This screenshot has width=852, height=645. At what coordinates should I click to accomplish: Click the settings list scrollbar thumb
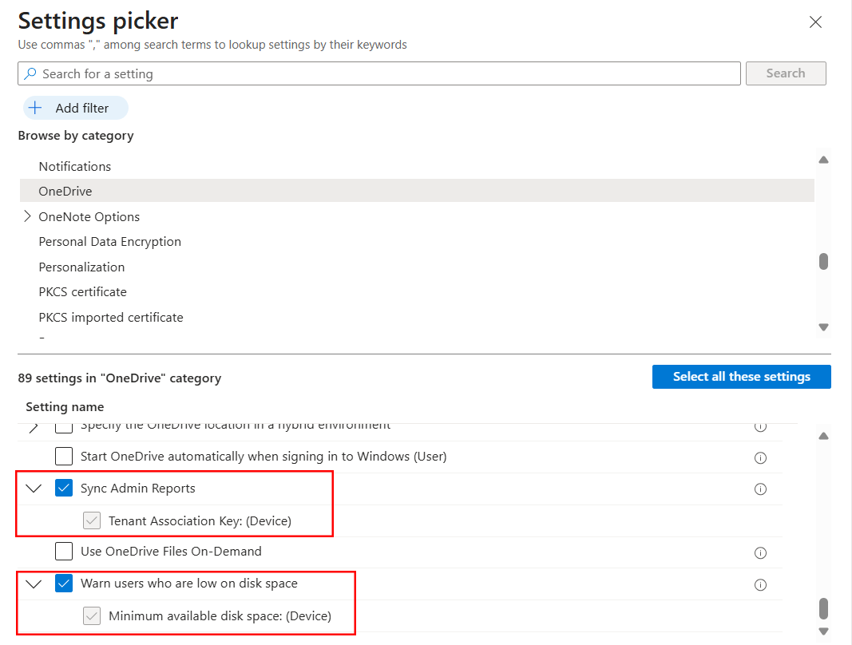pyautogui.click(x=824, y=608)
